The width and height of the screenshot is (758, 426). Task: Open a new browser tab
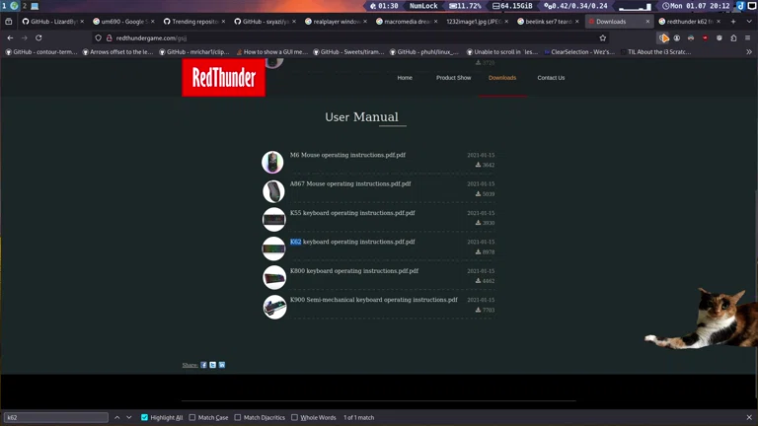point(733,22)
